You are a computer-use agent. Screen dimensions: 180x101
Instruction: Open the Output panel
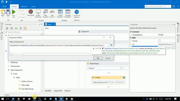click(7, 95)
